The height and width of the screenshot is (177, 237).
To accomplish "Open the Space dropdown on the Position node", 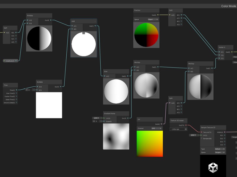I will point(153,19).
